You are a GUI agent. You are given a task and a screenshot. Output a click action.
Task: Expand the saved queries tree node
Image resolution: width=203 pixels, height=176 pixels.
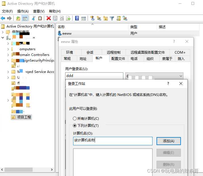(3, 32)
